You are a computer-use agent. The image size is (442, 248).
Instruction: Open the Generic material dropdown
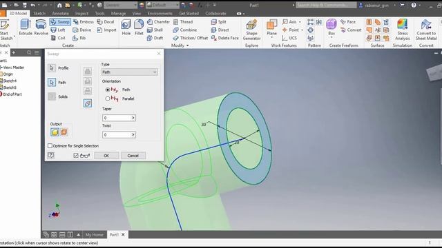135,5
